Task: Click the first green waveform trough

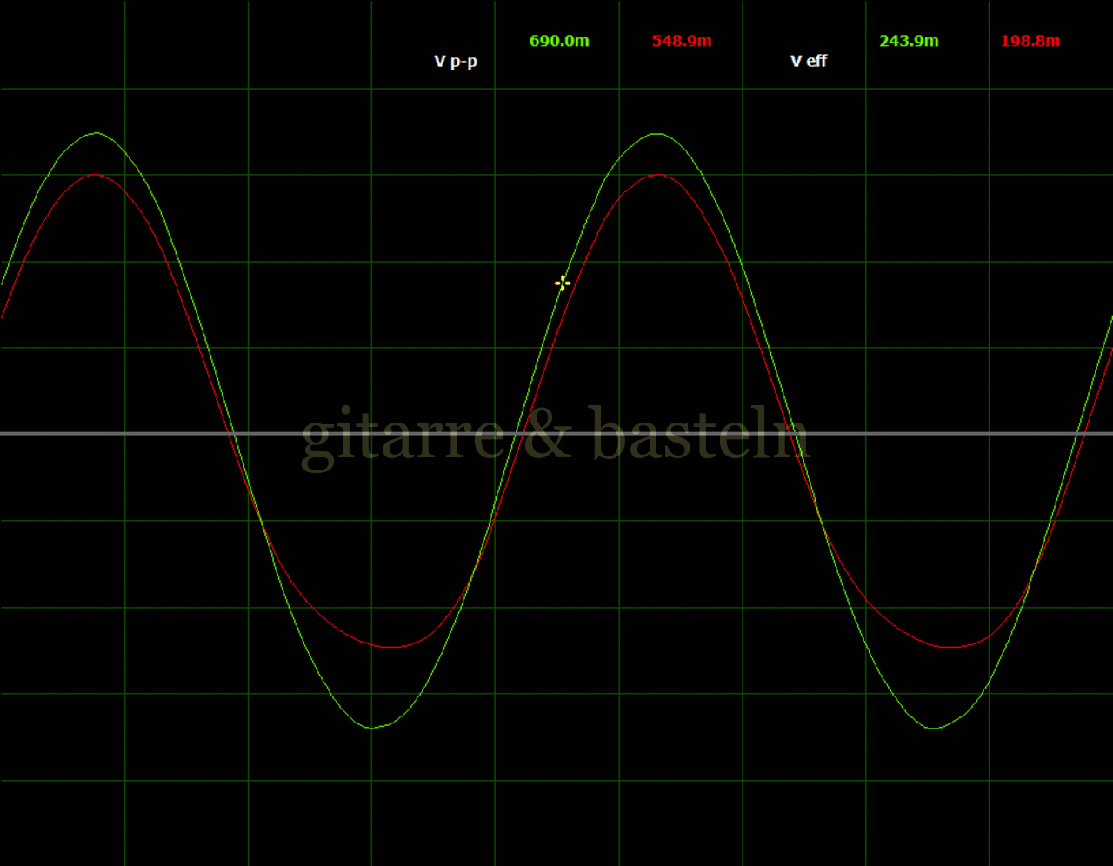Action: click(372, 728)
